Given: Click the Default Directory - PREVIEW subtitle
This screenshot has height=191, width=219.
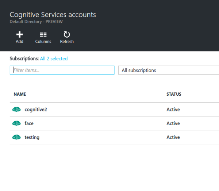Looking at the screenshot, I should [x=36, y=22].
